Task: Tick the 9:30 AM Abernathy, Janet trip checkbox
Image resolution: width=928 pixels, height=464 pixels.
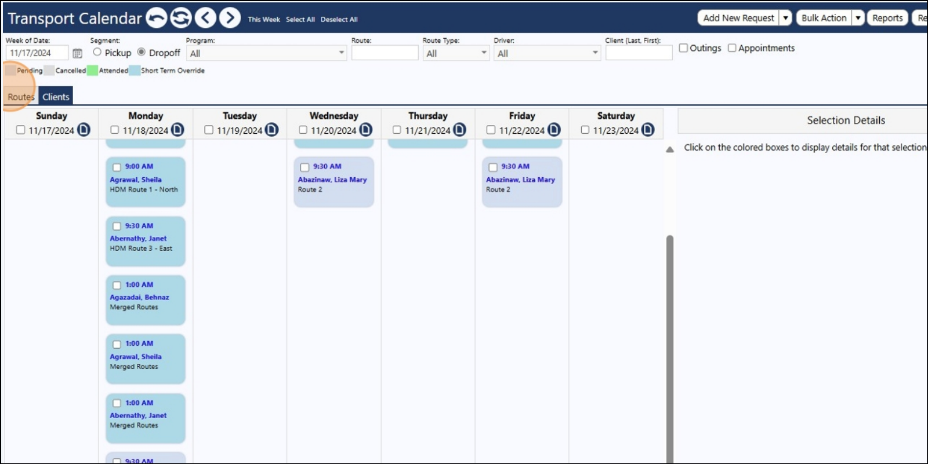Action: tap(117, 226)
